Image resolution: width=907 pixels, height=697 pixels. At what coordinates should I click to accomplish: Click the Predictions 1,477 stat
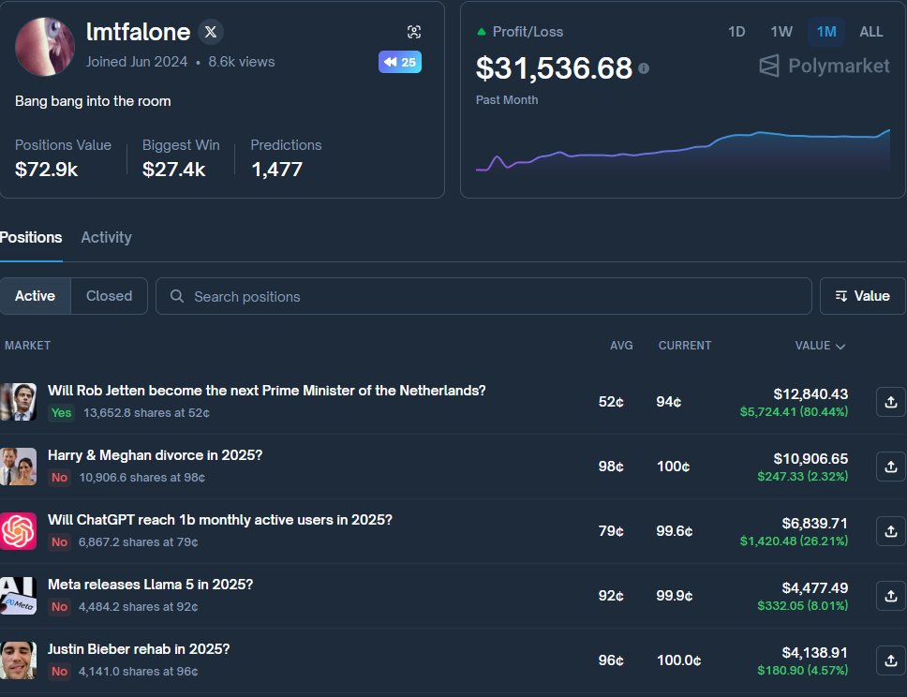[286, 158]
